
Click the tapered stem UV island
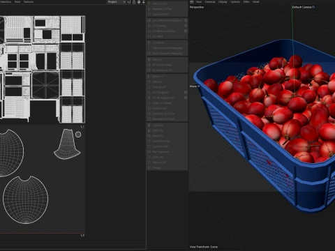point(67,144)
